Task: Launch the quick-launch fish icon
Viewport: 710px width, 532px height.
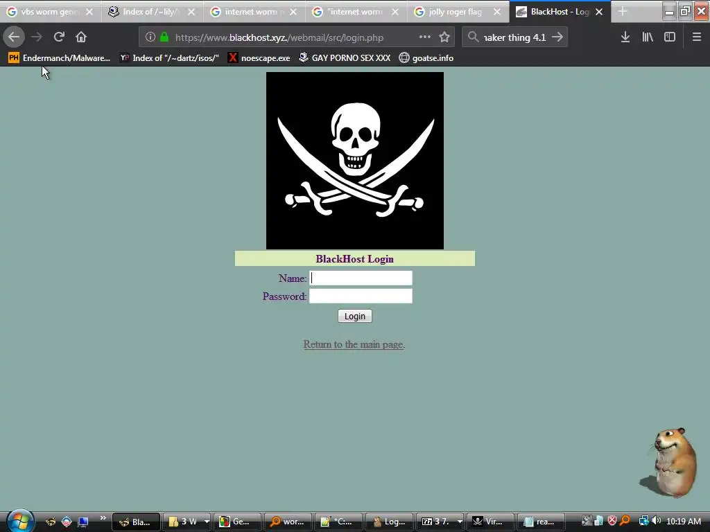Action: (50, 522)
